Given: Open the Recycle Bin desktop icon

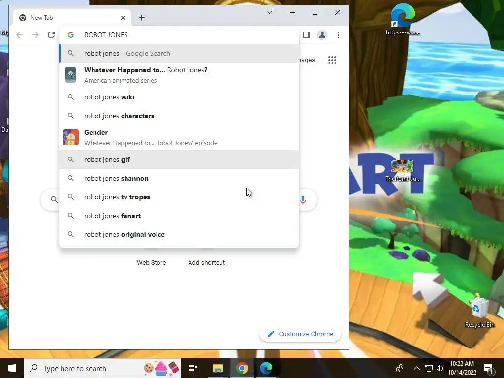Looking at the screenshot, I should 479,311.
